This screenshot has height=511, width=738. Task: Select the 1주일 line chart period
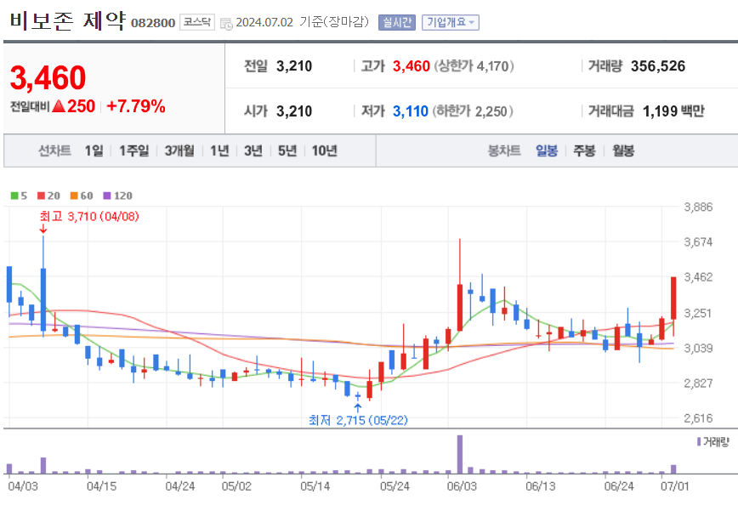(133, 150)
